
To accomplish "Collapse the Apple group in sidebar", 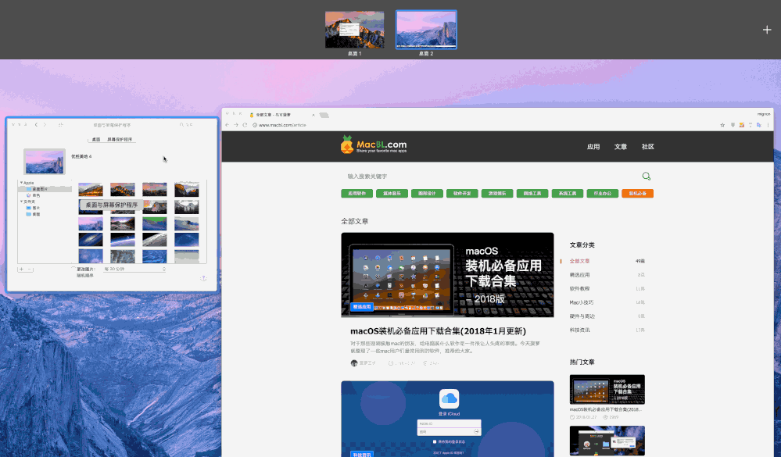I will point(21,183).
